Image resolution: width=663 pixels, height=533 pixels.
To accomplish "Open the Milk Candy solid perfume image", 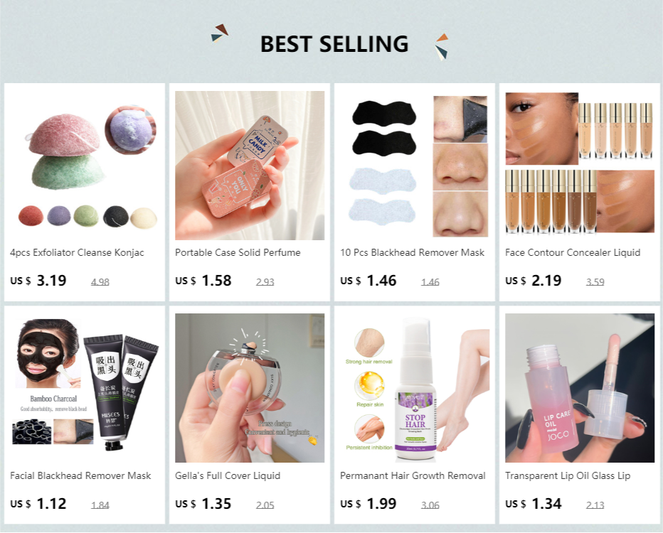I will click(250, 166).
